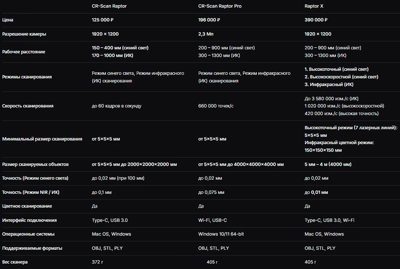Screen dimensions: 400x269
Task: Select the 390 000 ₽ price cell
Action: pos(316,20)
